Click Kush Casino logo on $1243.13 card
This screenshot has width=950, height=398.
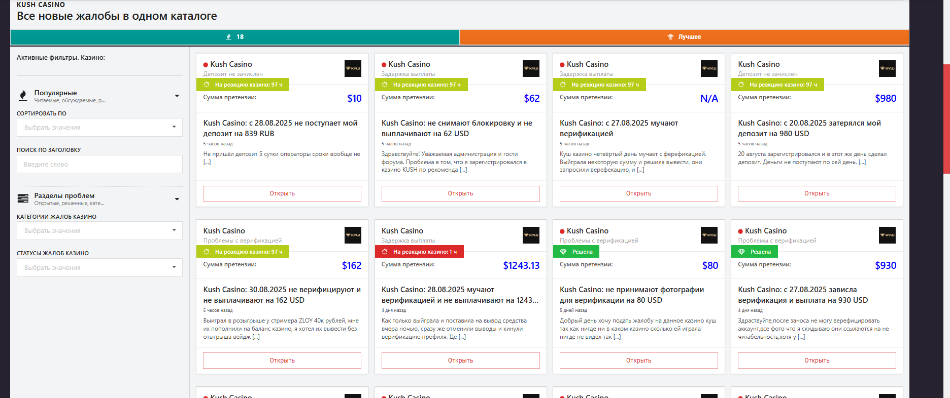(x=531, y=235)
